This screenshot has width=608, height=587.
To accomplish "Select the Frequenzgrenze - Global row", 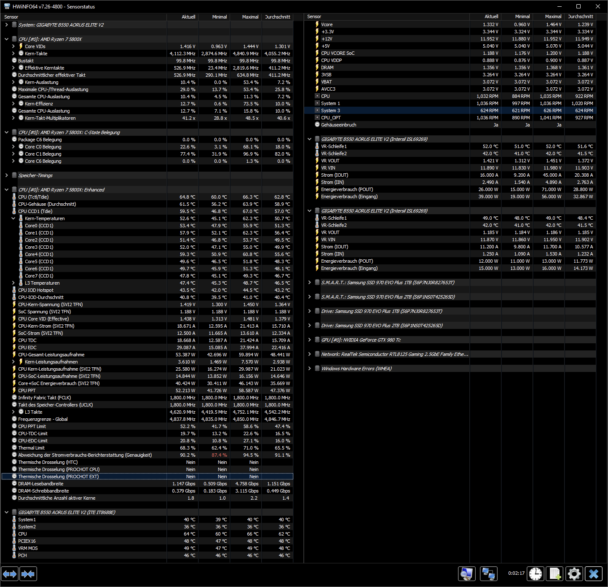I will pyautogui.click(x=147, y=419).
